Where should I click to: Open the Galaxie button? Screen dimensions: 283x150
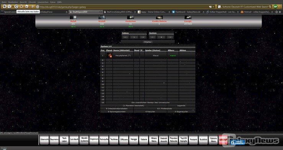pos(144,140)
